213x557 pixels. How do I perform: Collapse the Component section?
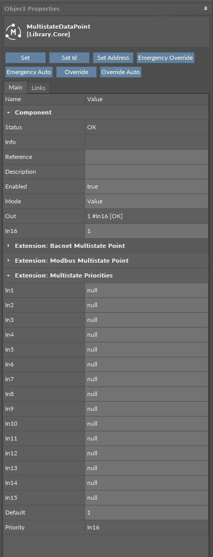tap(9, 112)
